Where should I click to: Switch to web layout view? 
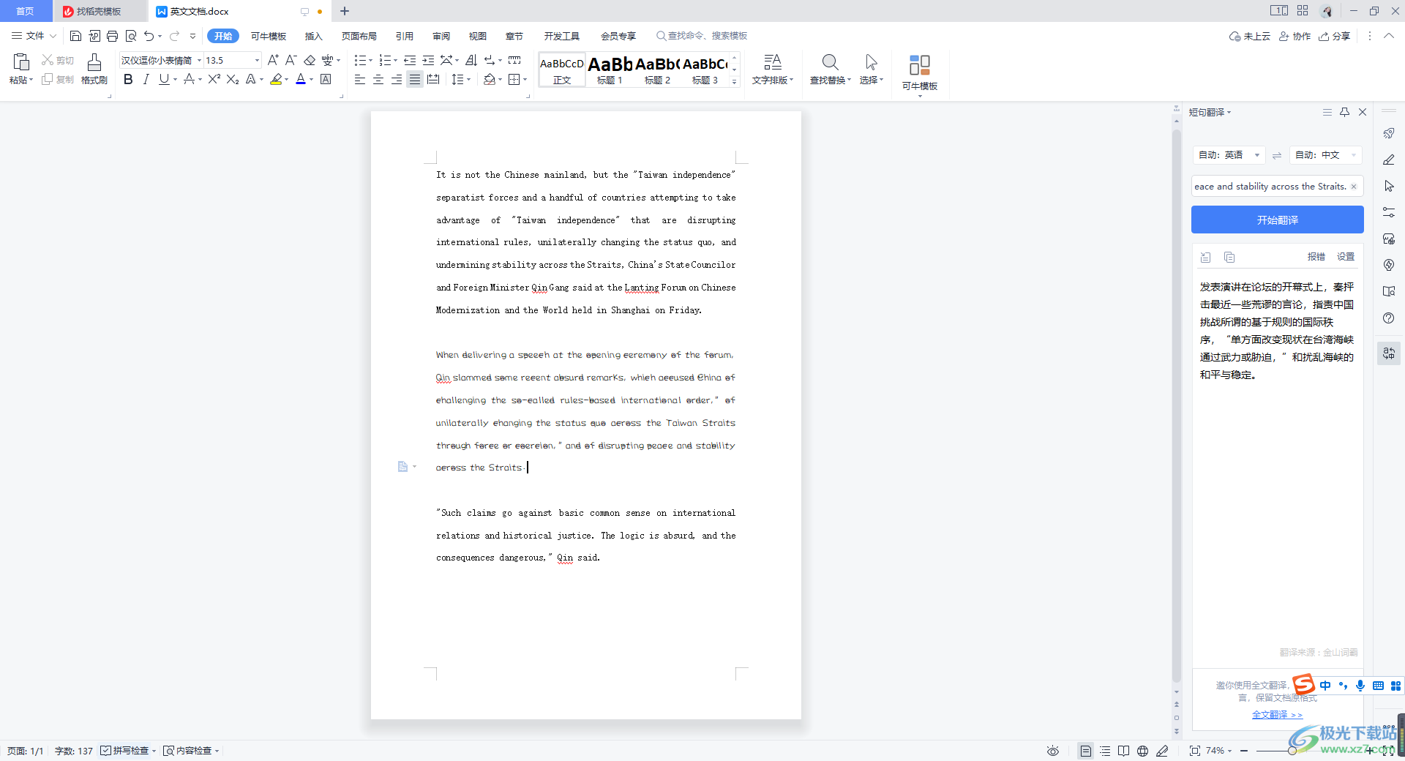pyautogui.click(x=1142, y=751)
